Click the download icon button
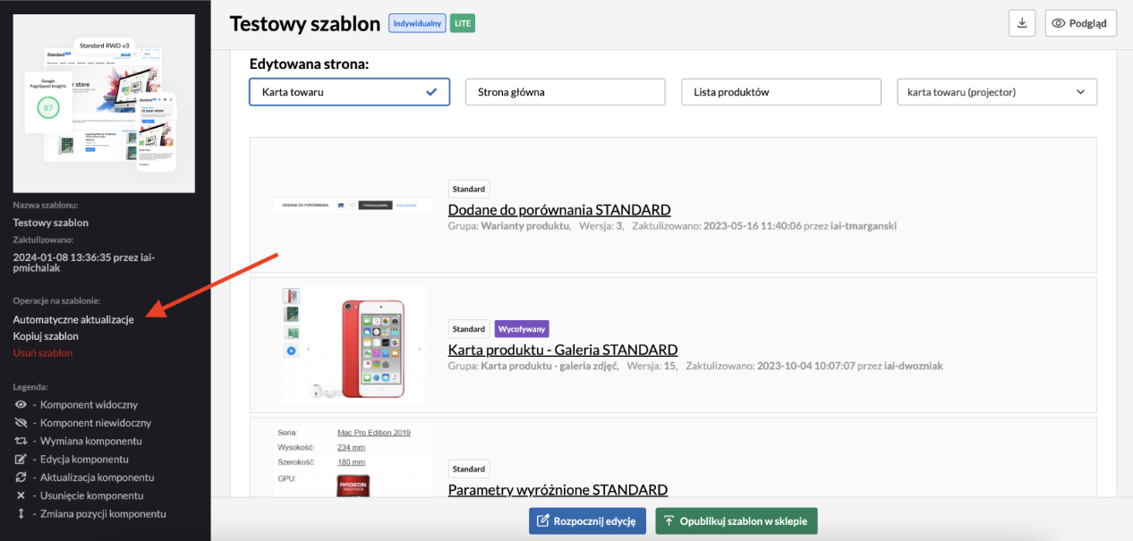 click(1021, 23)
